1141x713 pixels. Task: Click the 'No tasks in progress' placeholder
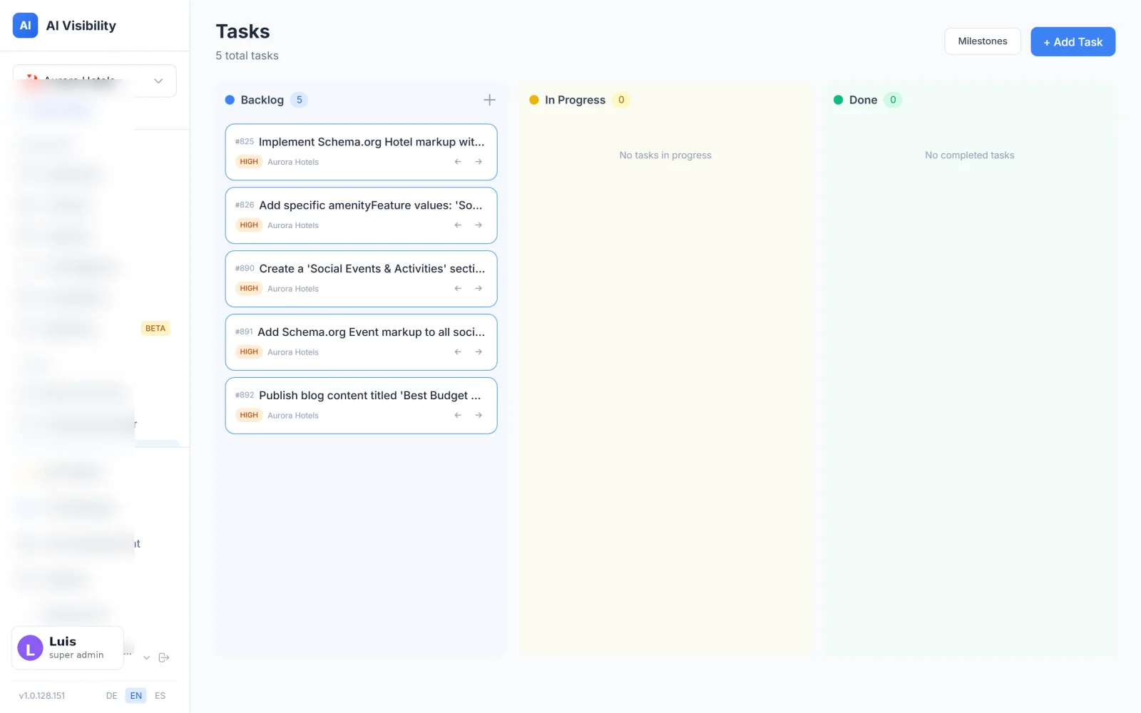coord(665,155)
